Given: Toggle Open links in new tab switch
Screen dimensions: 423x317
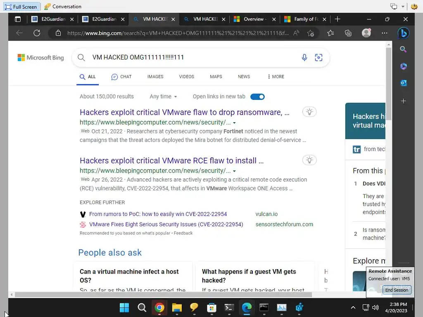Looking at the screenshot, I should click(257, 97).
